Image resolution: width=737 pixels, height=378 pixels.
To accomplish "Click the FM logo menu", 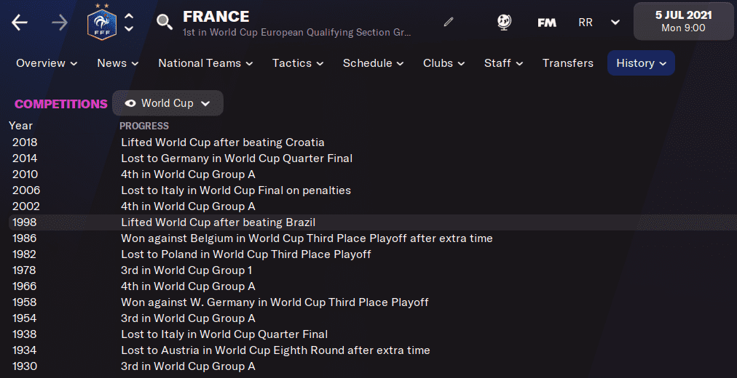I will [547, 23].
